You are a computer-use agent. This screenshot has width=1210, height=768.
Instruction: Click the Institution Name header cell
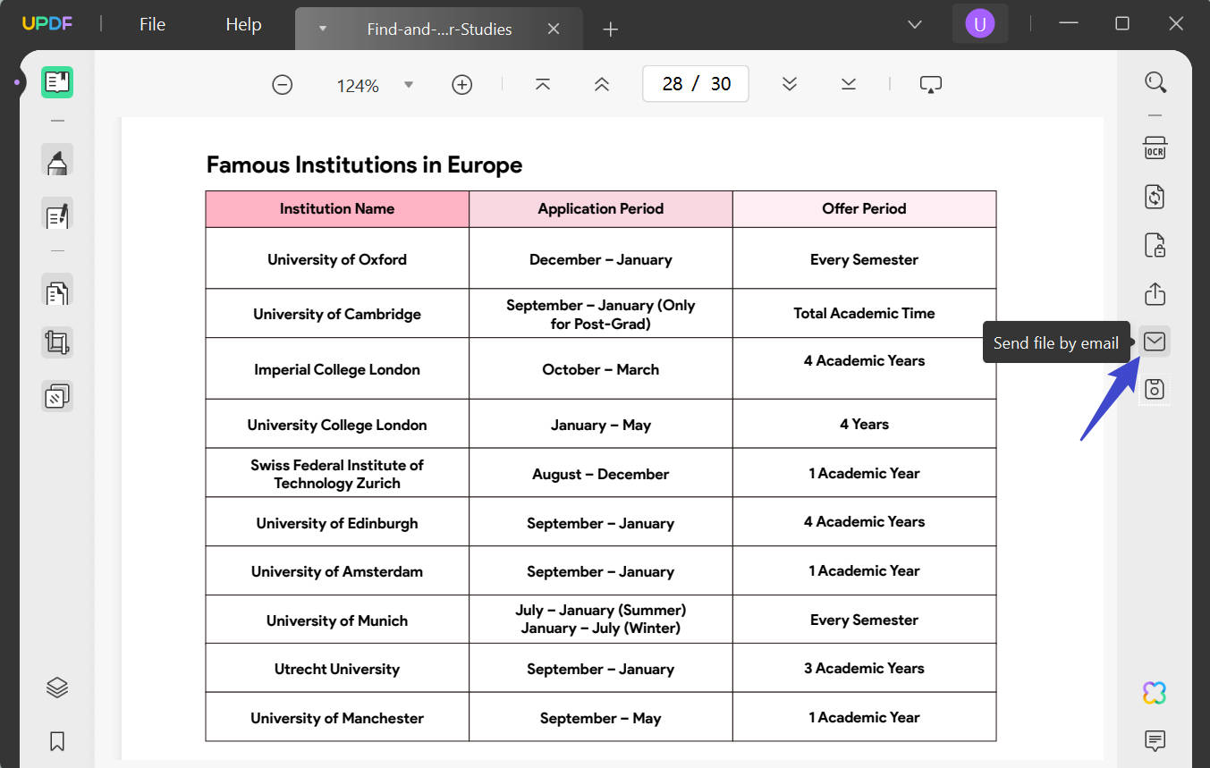point(337,209)
